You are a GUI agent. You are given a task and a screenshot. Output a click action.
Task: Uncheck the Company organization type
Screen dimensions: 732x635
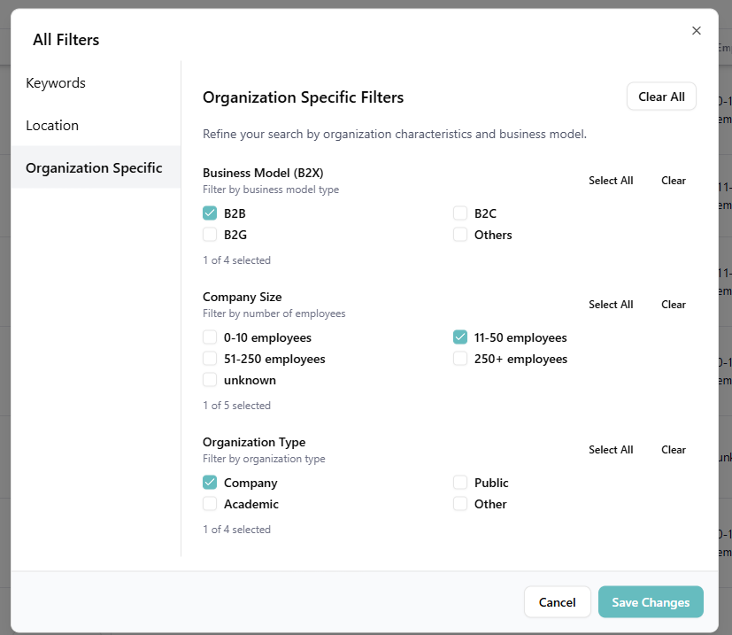coord(210,483)
